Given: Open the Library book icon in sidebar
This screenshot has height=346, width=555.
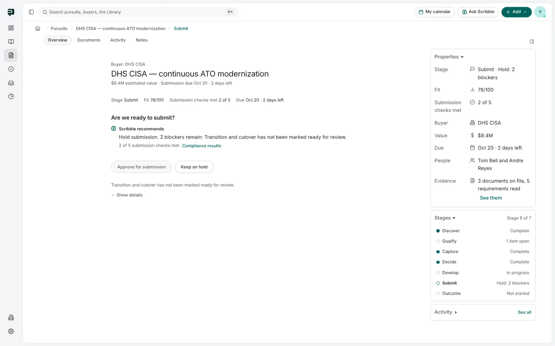Looking at the screenshot, I should pyautogui.click(x=11, y=42).
